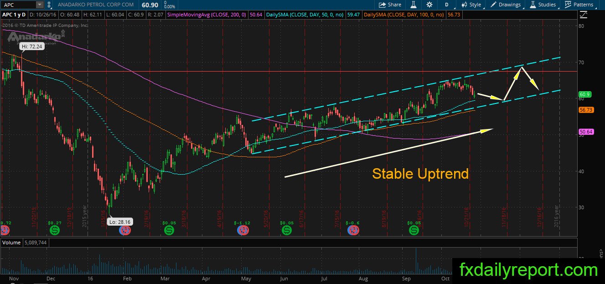The width and height of the screenshot is (605, 284).
Task: Click the 80 price axis label
Action: [581, 26]
